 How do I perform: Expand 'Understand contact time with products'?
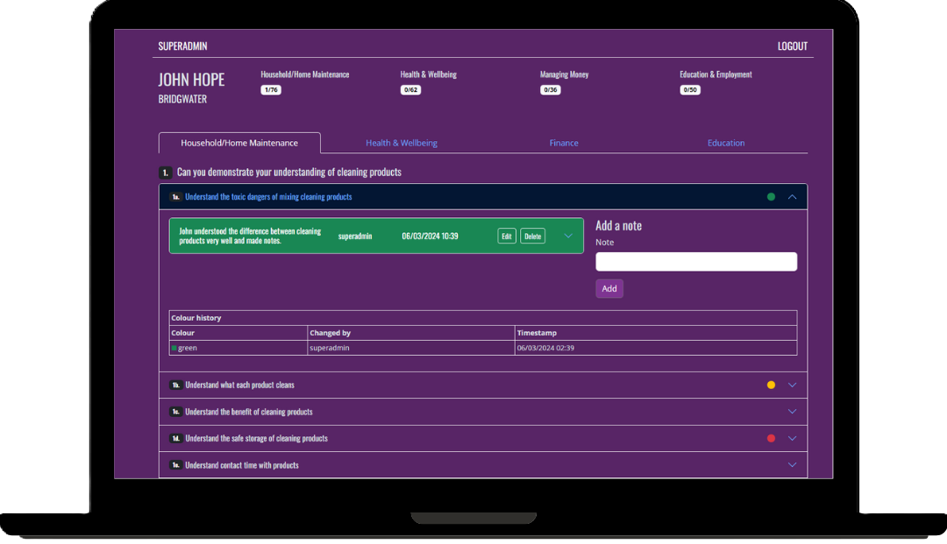(x=792, y=465)
